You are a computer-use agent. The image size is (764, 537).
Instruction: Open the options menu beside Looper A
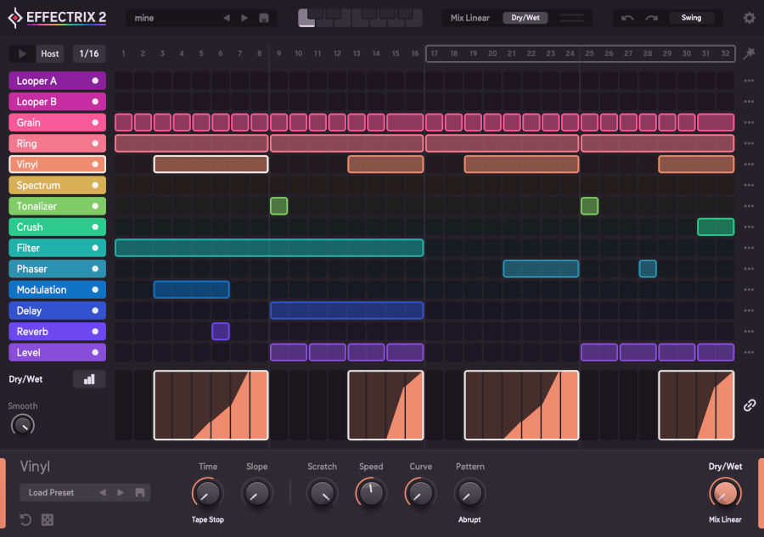747,81
